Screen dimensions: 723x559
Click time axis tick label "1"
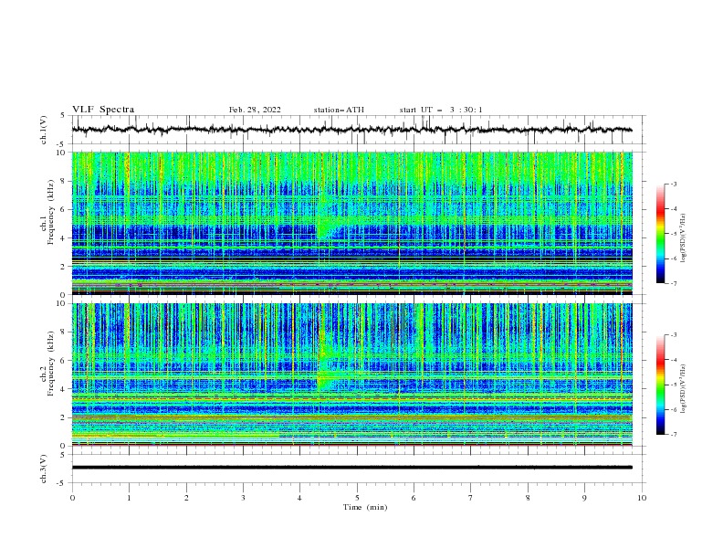click(x=129, y=498)
